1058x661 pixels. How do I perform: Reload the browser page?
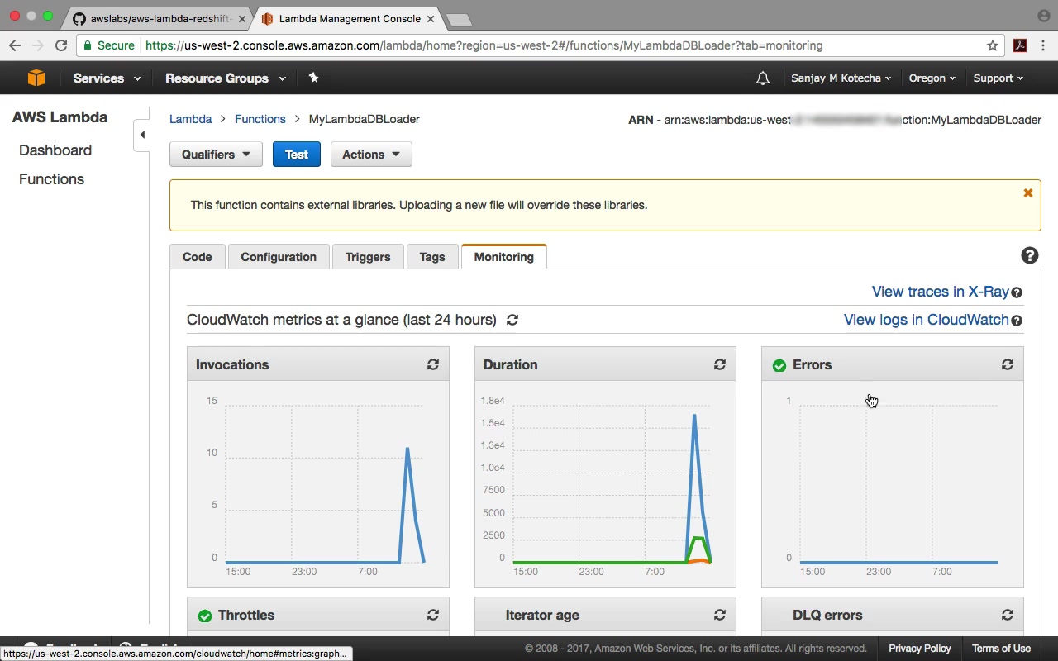61,45
